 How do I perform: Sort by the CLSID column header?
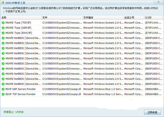click(153, 17)
